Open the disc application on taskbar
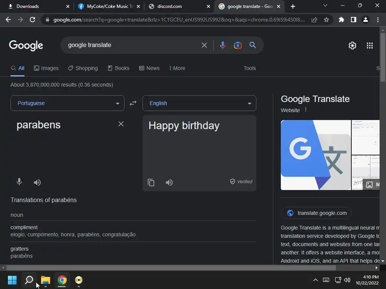The width and height of the screenshot is (386, 289). [78, 280]
